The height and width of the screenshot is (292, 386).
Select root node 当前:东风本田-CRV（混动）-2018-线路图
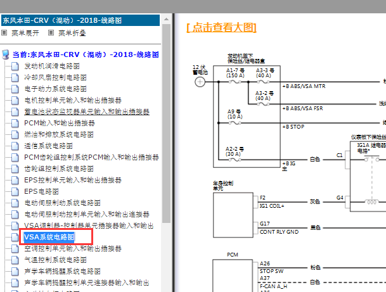point(86,54)
